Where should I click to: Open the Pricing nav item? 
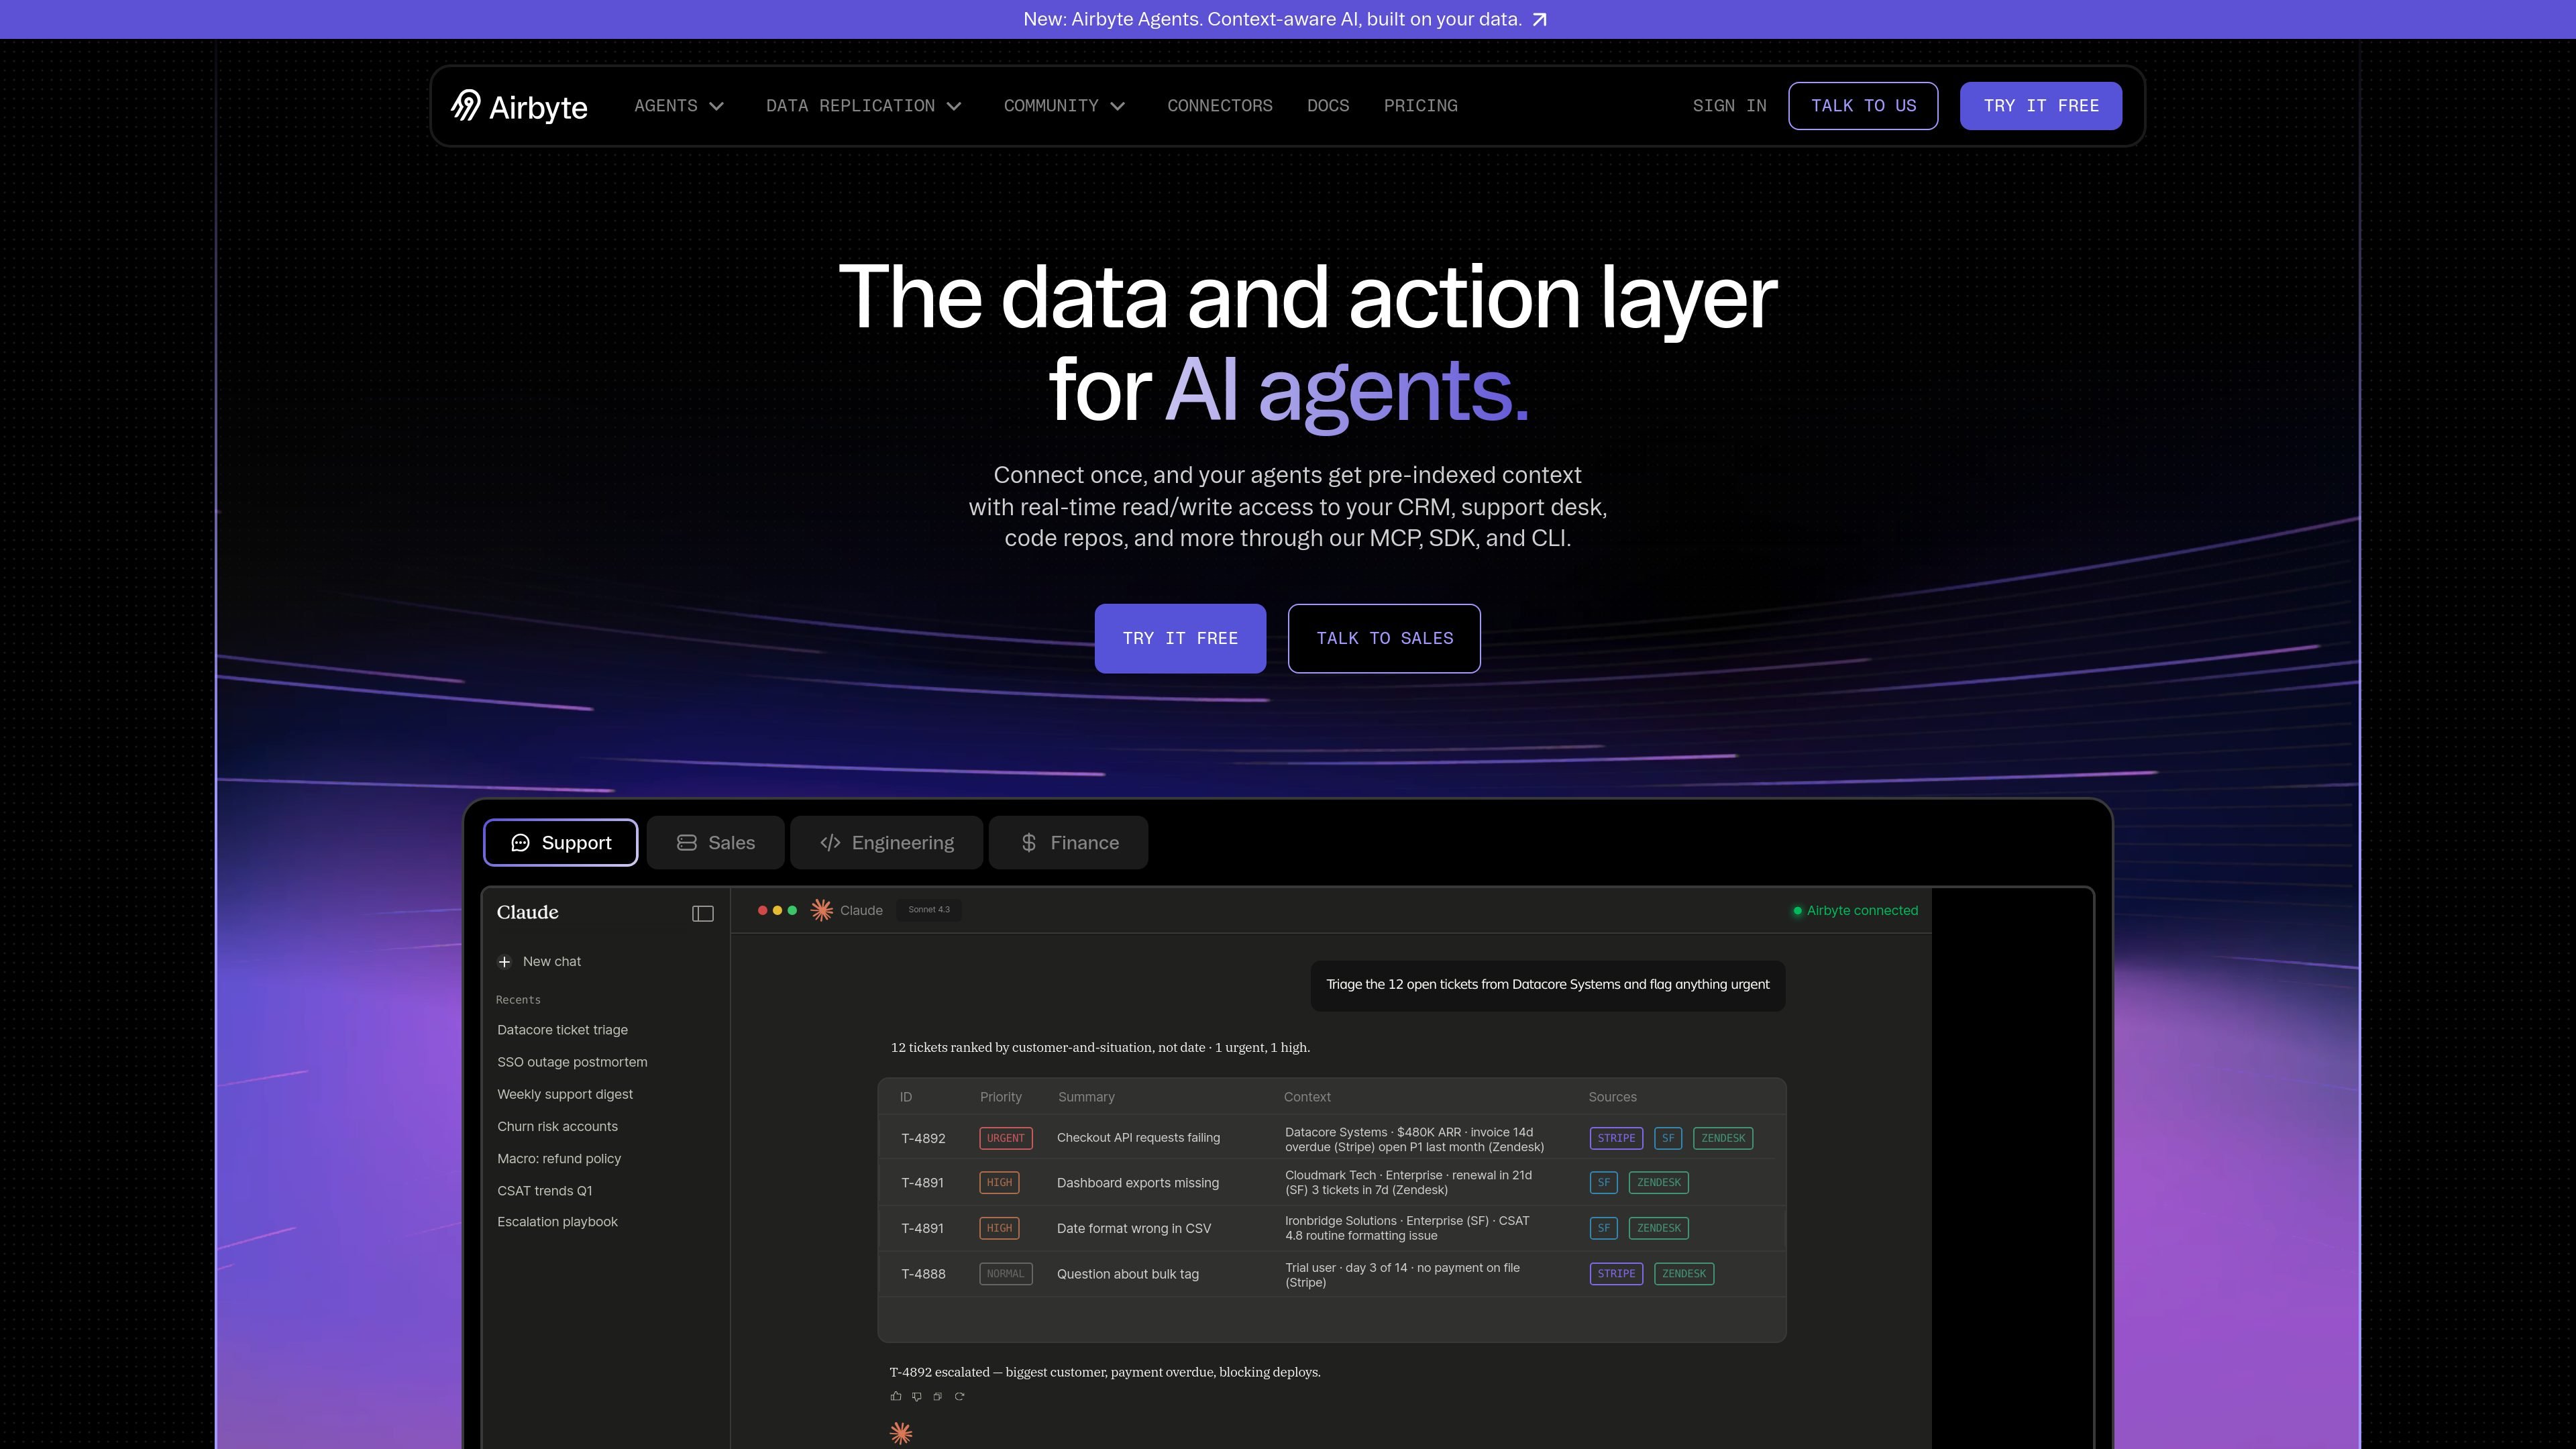[1420, 106]
